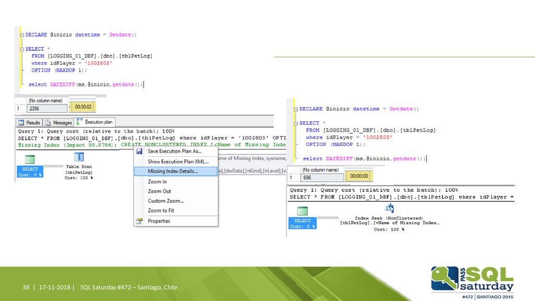Choose Save Execution Plan As…

(x=176, y=151)
